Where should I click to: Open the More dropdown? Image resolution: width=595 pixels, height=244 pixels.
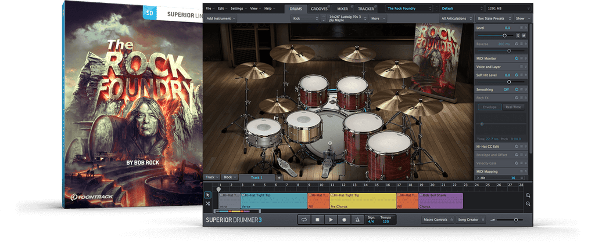[377, 18]
